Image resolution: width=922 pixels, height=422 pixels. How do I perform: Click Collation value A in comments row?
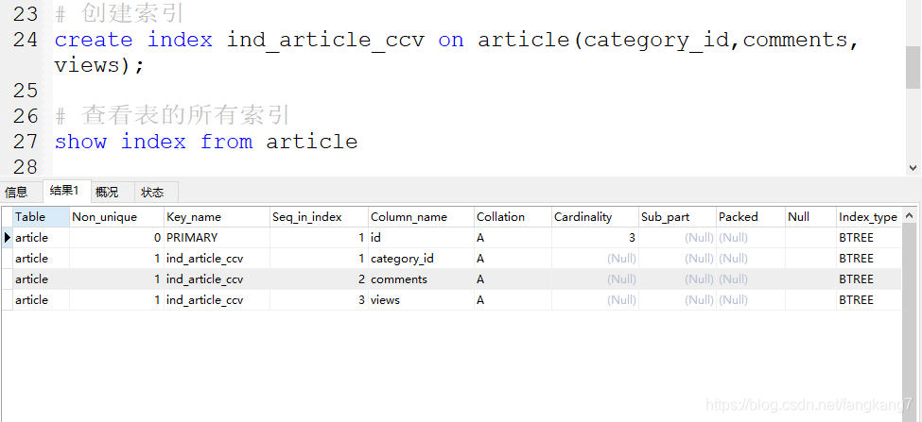coord(513,279)
